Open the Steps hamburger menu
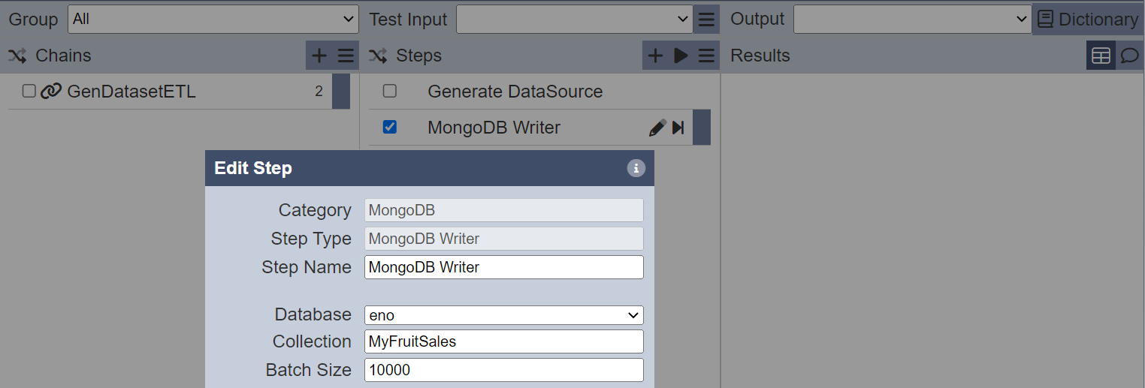This screenshot has width=1145, height=388. [x=706, y=56]
